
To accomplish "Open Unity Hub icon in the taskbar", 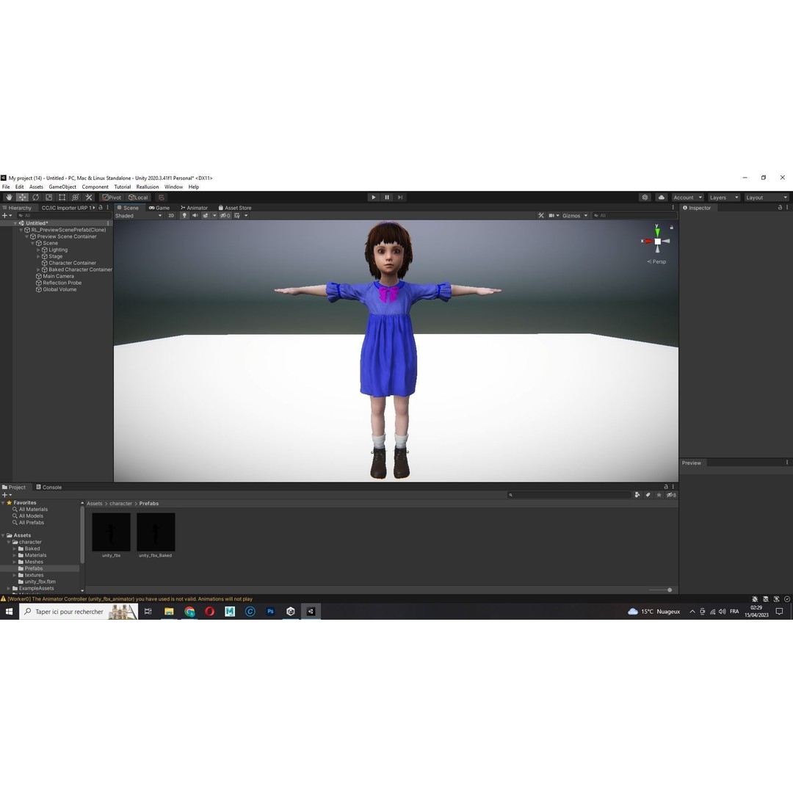I will click(x=290, y=612).
